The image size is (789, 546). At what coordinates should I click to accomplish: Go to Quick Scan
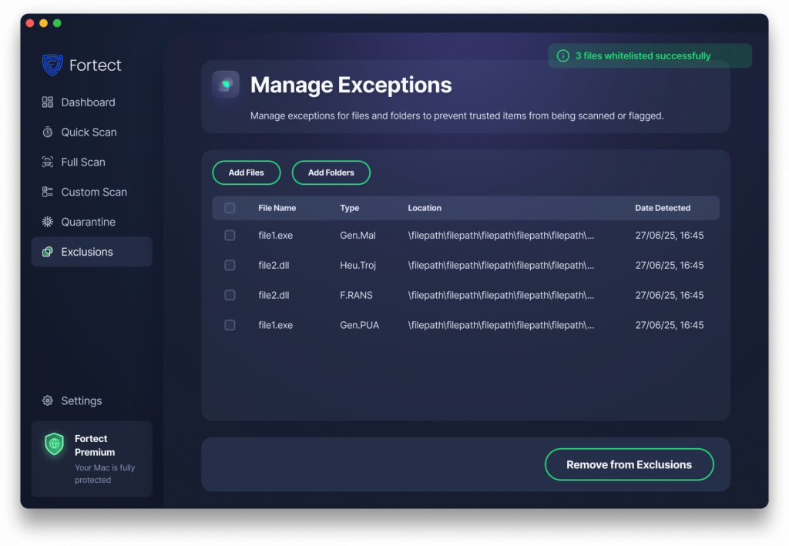pyautogui.click(x=92, y=132)
